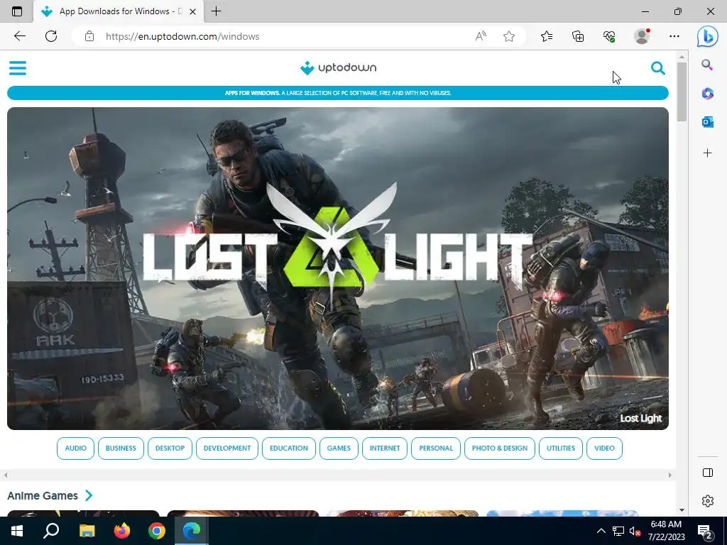Open the Favorites list
727x545 pixels.
pyautogui.click(x=547, y=36)
